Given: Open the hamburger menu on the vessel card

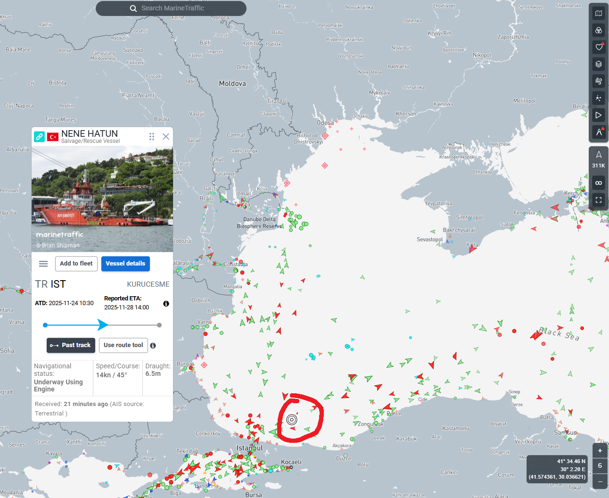Looking at the screenshot, I should 43,264.
